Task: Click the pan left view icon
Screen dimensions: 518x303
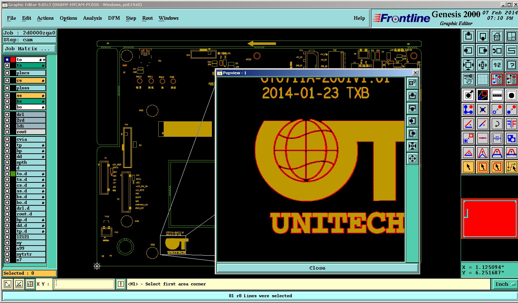Action: pos(468,51)
